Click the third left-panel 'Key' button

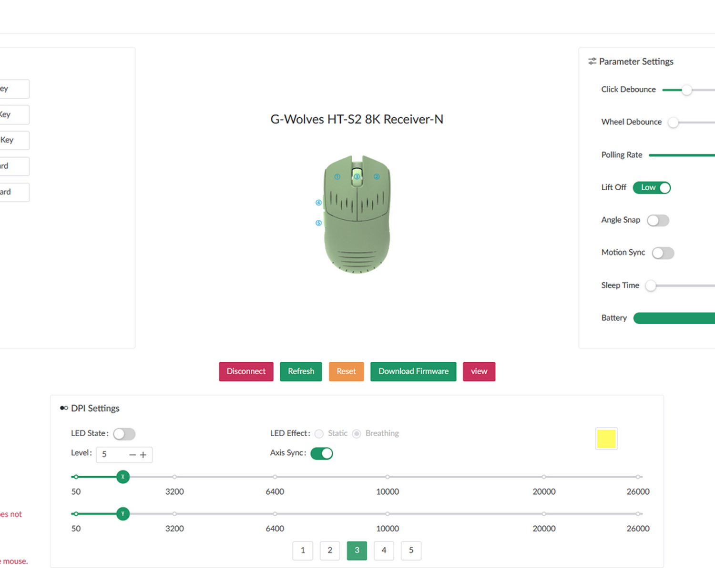pos(14,140)
